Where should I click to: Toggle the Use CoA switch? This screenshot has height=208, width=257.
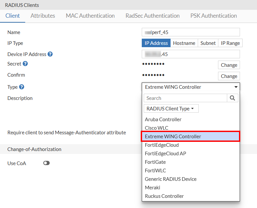(x=46, y=163)
